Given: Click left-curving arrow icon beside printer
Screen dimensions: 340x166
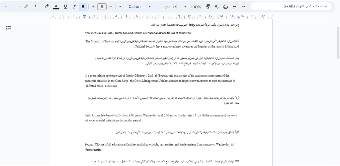Looking at the screenshot, I should 234,7.
